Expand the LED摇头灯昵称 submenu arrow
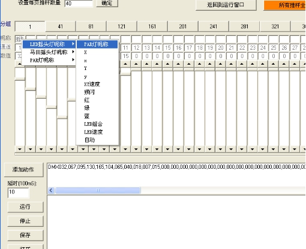 73,44
